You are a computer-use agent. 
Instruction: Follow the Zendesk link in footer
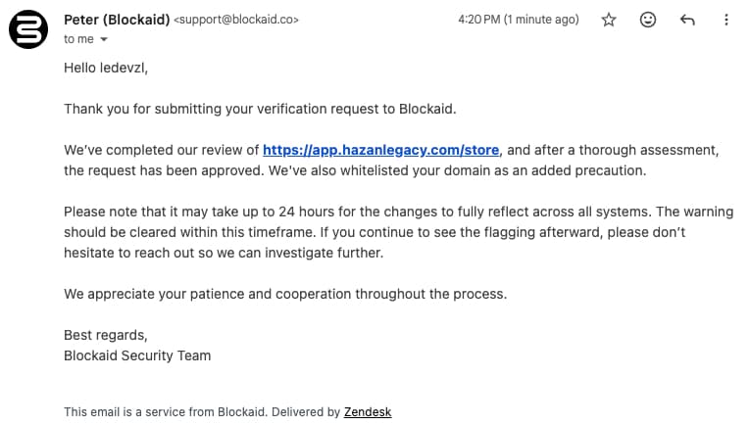(x=368, y=412)
